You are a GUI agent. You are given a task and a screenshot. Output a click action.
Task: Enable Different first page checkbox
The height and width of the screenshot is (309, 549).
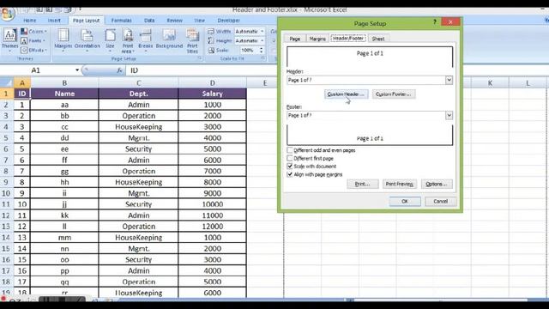[290, 158]
